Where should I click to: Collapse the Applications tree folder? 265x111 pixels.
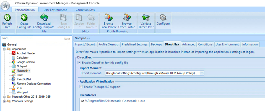pos(5,49)
